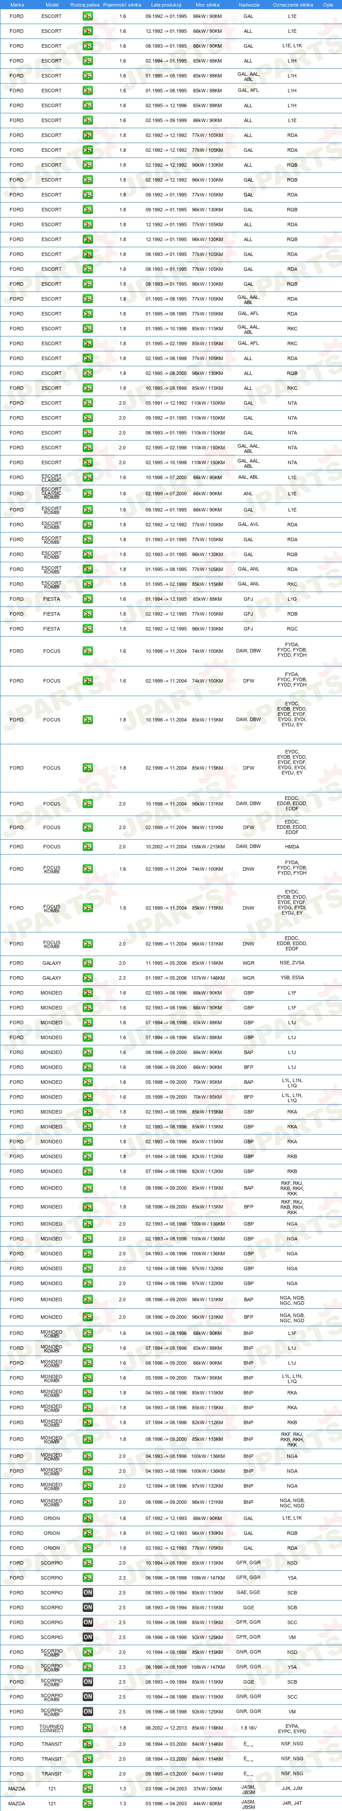Click diesel ON icon in Scorpio Kombi SCC row
Viewport: 342px width, 1811px height.
(x=88, y=1697)
